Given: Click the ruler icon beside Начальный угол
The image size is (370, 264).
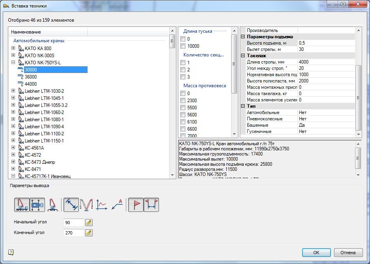Looking at the screenshot, I should pyautogui.click(x=89, y=223).
